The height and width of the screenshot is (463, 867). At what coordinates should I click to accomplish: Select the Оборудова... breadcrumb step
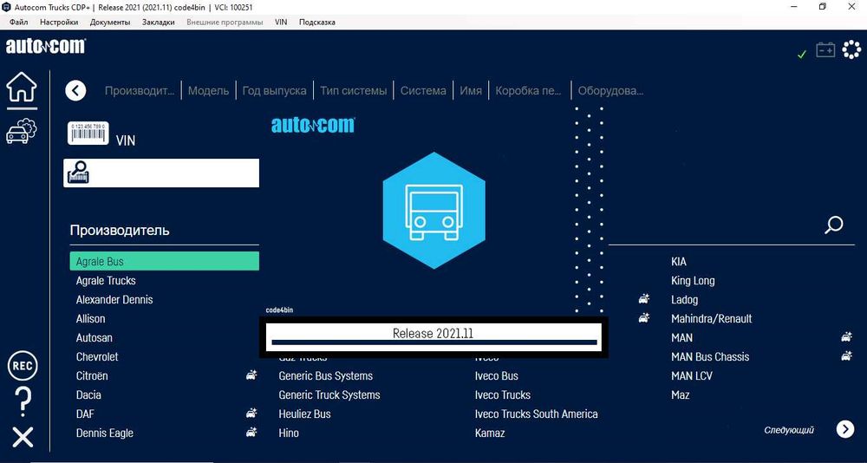click(x=610, y=91)
